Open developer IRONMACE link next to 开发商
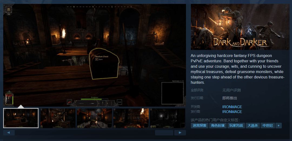This screenshot has height=141, width=292. pyautogui.click(x=232, y=107)
